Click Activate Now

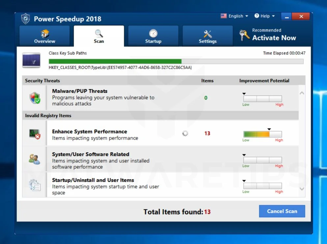(274, 38)
